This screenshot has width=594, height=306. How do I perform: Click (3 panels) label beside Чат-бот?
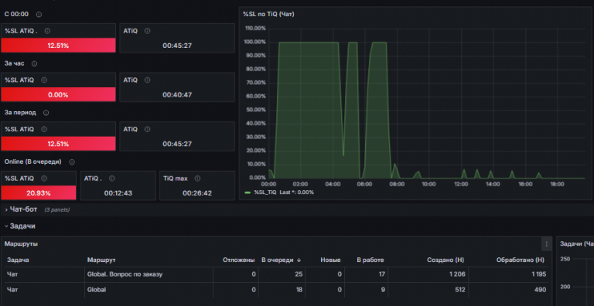(x=56, y=209)
